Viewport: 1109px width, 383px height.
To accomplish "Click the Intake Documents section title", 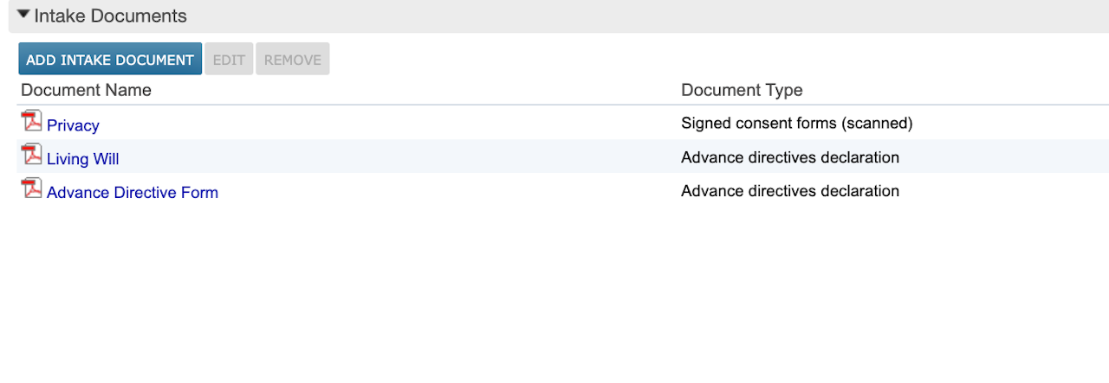I will (110, 16).
